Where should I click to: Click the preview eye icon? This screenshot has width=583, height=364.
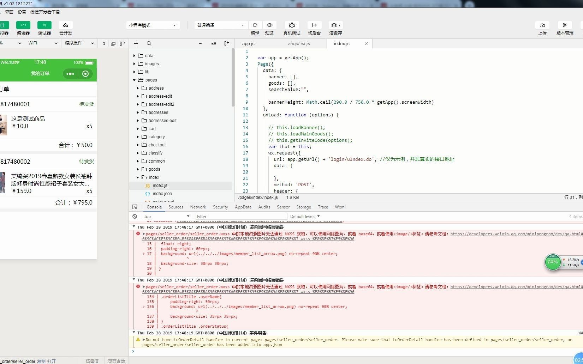point(269,25)
